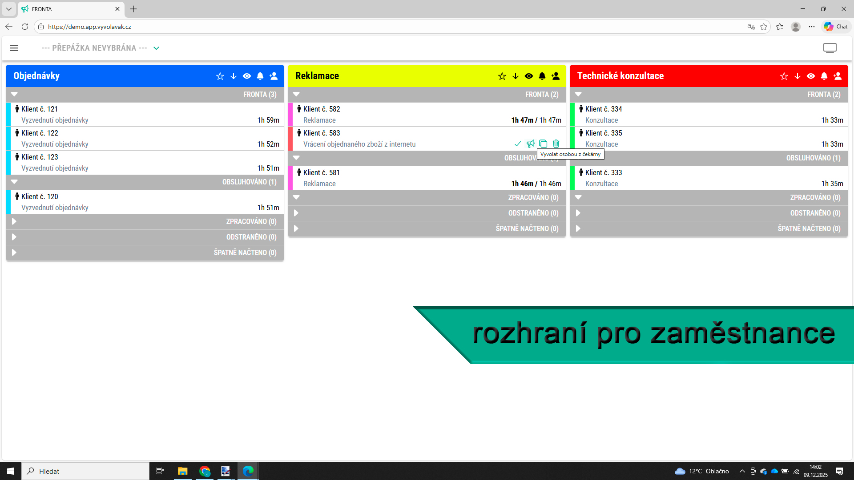Click the megaphone icon for Klient č. 583

[530, 144]
